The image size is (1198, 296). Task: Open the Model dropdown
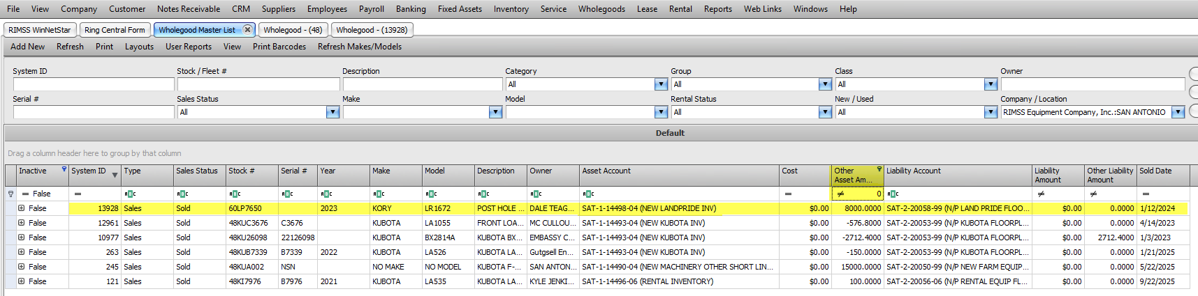pyautogui.click(x=661, y=112)
